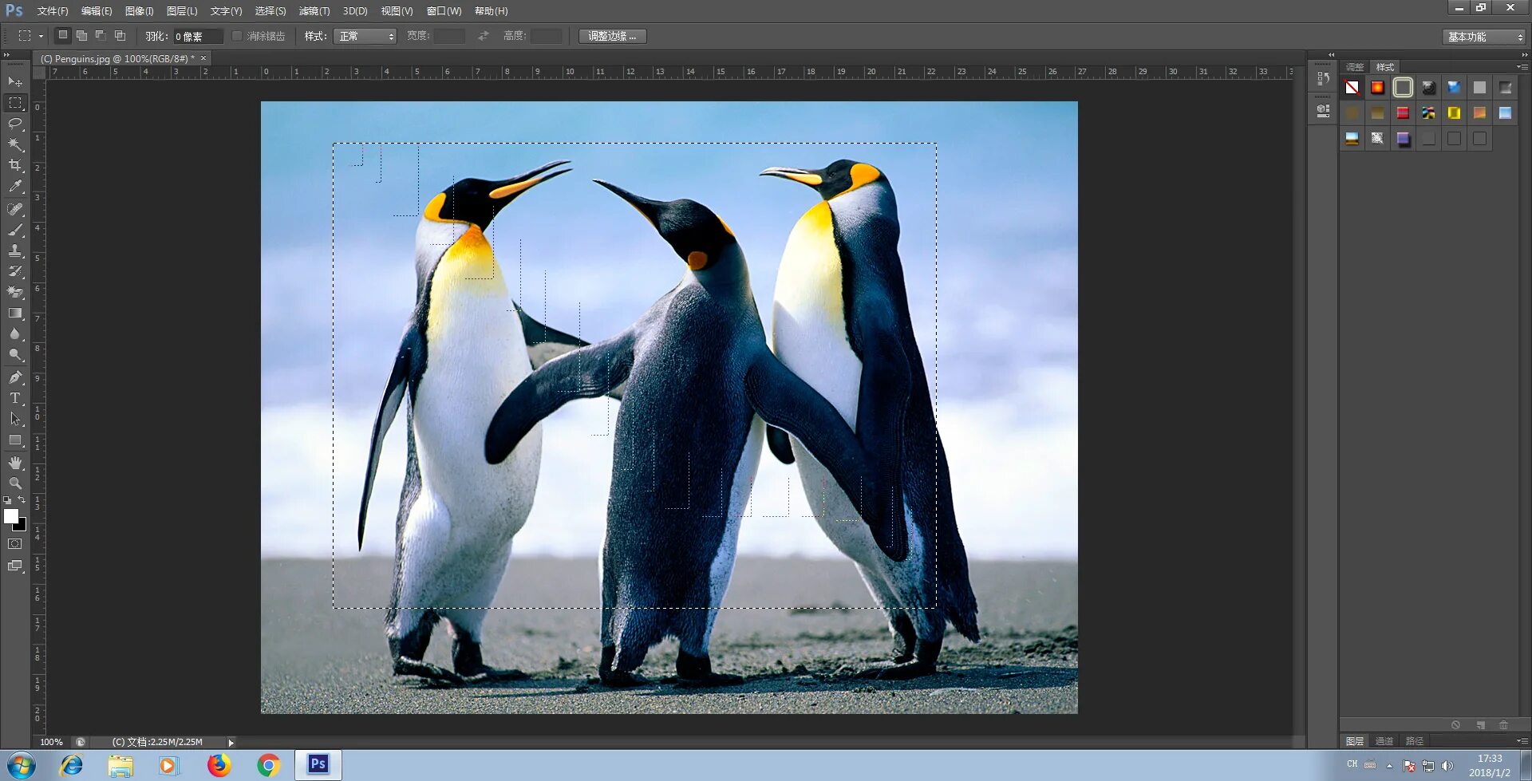Choose the 'Add to selection' mode button
Image resolution: width=1532 pixels, height=781 pixels.
[x=81, y=36]
